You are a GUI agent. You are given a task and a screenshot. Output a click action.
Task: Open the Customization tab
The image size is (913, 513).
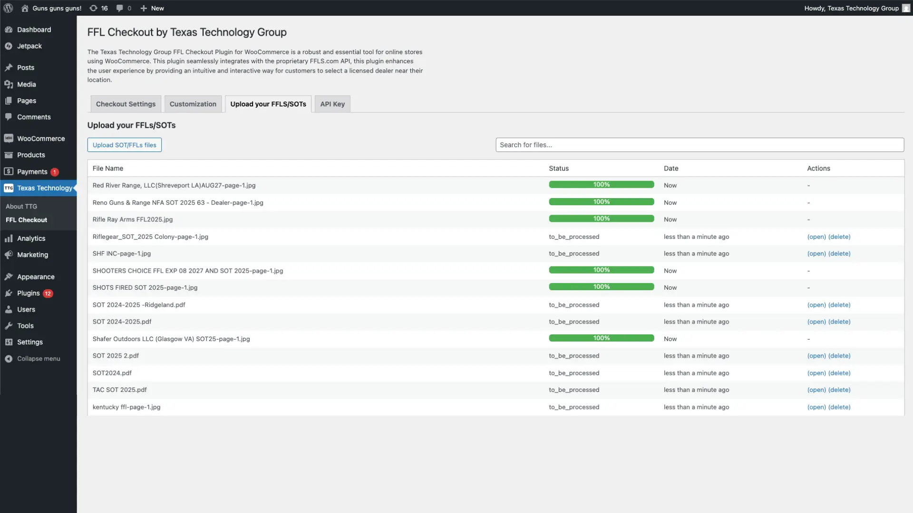(193, 104)
